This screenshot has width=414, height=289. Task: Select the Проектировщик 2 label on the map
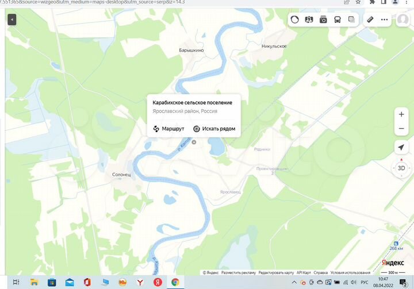click(272, 171)
